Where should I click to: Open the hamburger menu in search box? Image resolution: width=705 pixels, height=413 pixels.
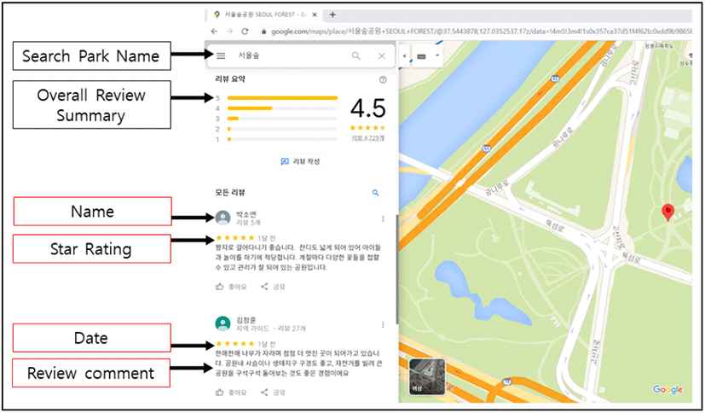[x=221, y=55]
